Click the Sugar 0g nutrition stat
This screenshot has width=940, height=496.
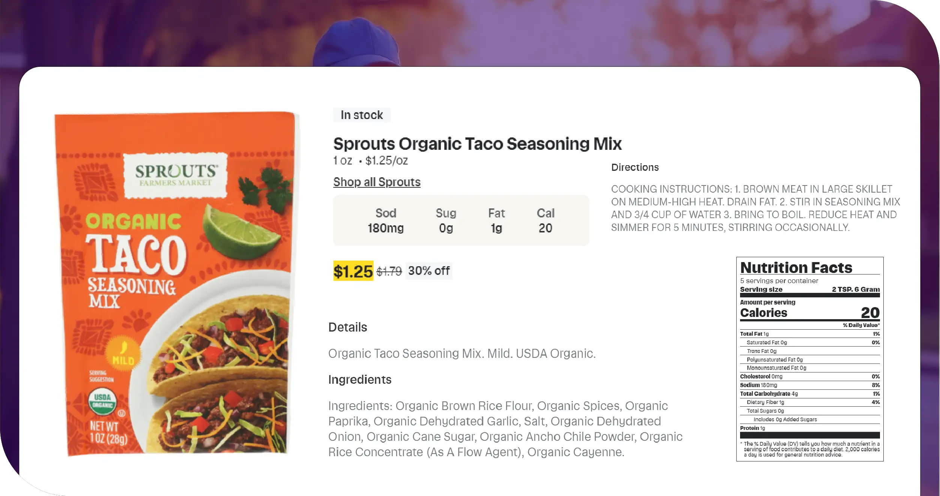[x=446, y=220]
